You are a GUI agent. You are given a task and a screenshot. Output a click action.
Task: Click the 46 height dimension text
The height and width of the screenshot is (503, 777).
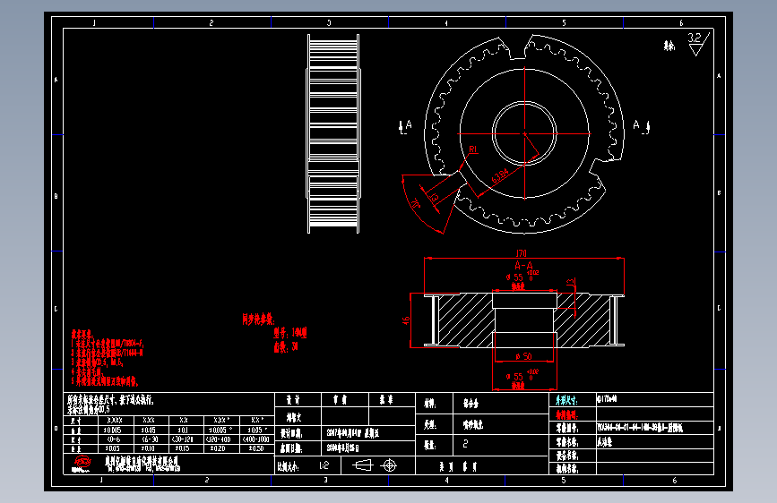pyautogui.click(x=406, y=320)
